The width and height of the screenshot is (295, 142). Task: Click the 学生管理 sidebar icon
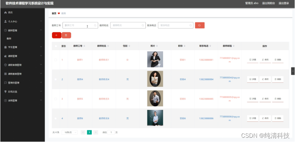[5, 47]
